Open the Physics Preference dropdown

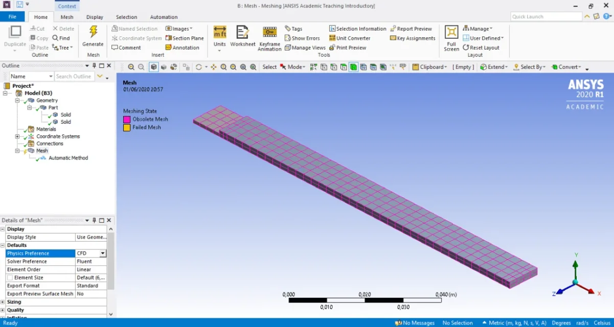103,253
